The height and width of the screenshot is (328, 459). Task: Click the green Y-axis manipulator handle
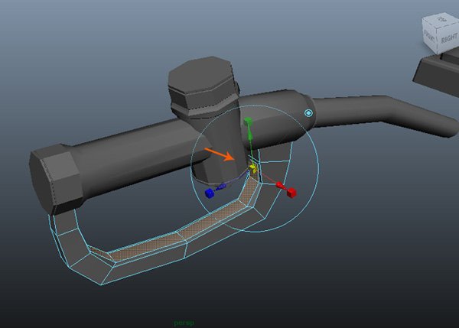point(248,122)
